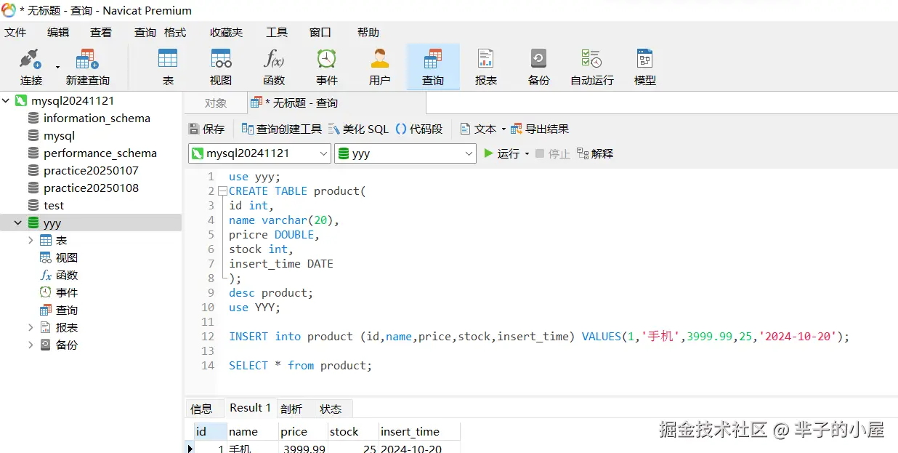Open the Report (报表) toolbar icon

486,67
